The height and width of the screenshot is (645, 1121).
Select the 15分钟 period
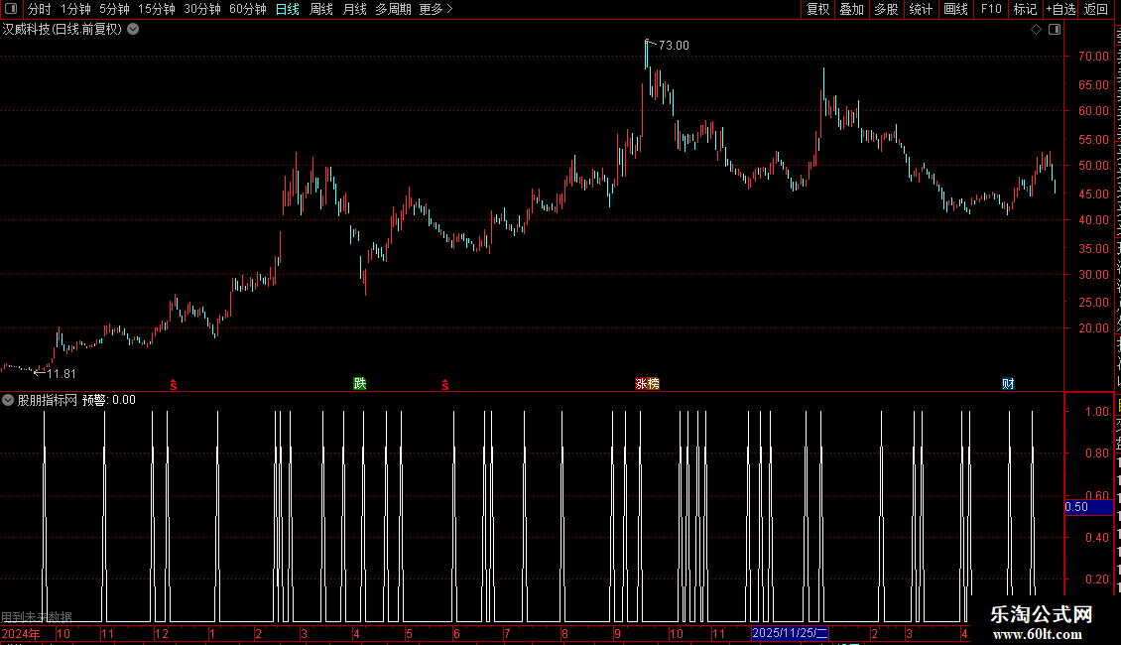[156, 9]
